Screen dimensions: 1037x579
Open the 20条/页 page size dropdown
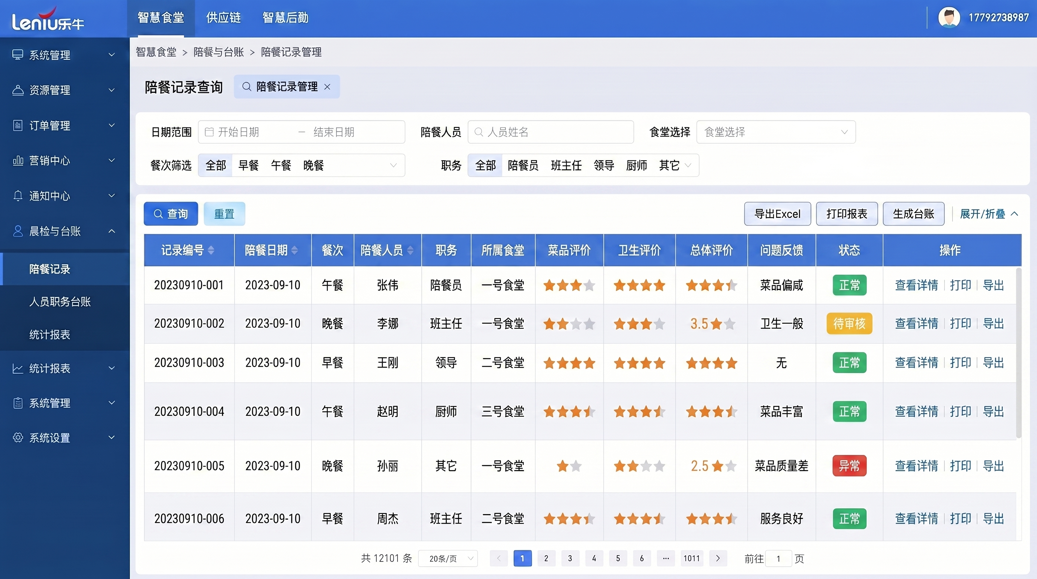coord(448,559)
